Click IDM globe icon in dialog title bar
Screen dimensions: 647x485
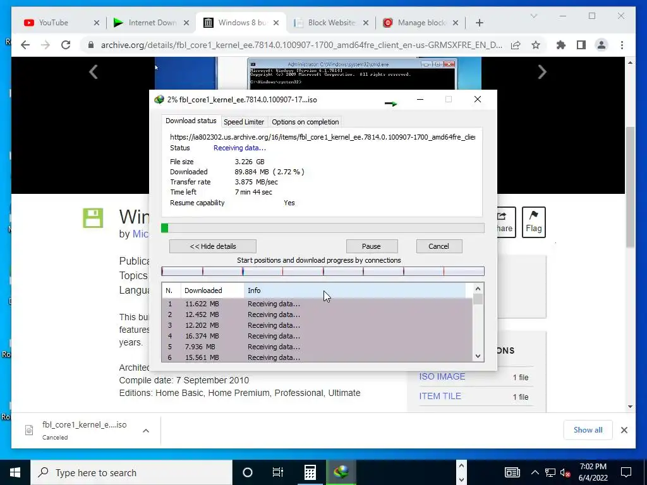point(159,99)
